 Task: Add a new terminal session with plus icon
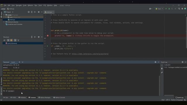[20, 62]
